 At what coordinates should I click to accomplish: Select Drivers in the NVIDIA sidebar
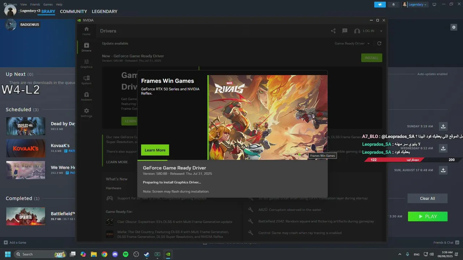86,47
